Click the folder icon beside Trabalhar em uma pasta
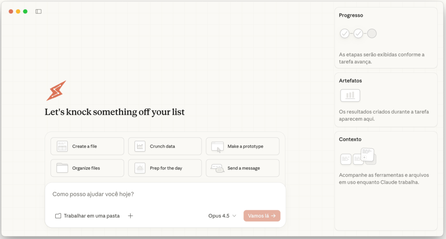The height and width of the screenshot is (239, 446). point(58,216)
